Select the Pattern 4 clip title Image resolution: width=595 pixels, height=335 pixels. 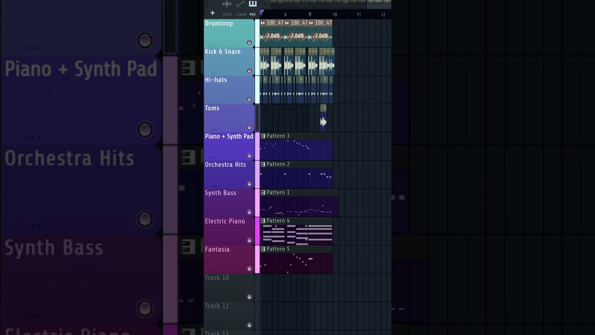click(x=278, y=221)
